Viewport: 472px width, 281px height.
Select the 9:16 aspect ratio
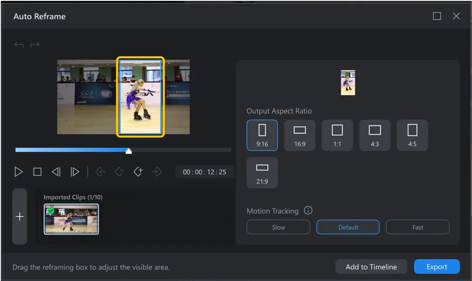(x=262, y=135)
